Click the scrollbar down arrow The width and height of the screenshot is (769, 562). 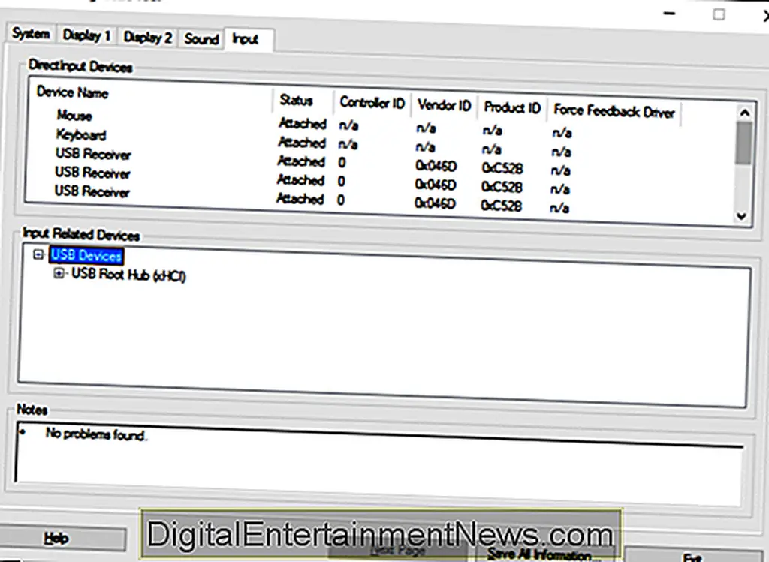tap(743, 215)
